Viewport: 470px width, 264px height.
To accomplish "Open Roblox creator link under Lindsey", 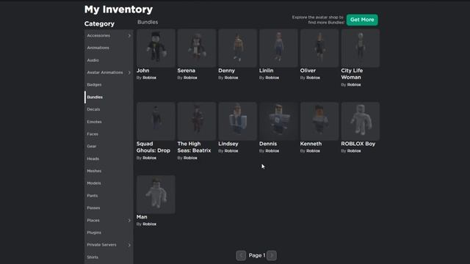I will pyautogui.click(x=231, y=151).
